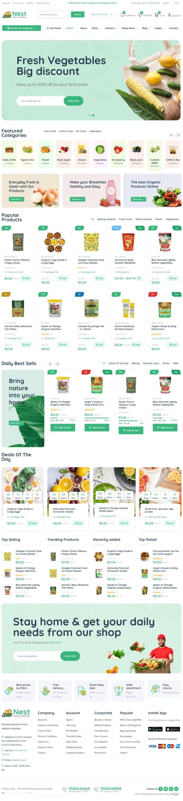Expand the Browse All Categories dropdown
This screenshot has height=801, width=183.
coord(21,28)
